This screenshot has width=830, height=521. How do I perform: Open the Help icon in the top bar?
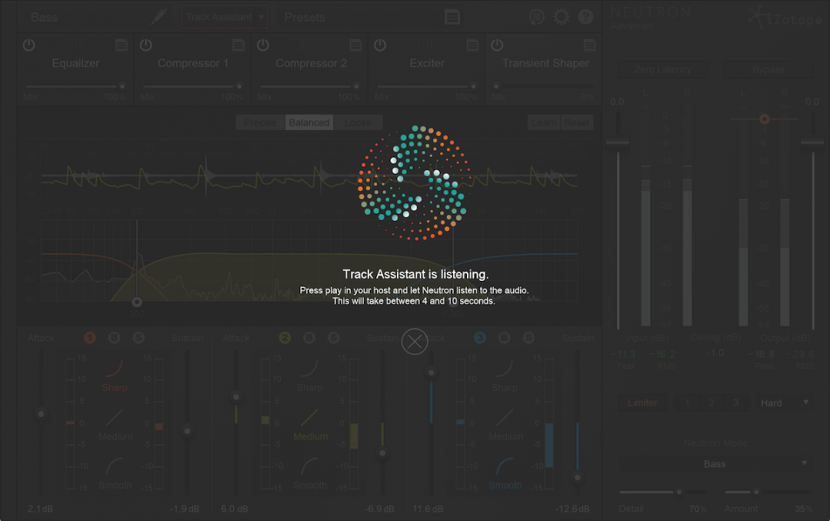coord(586,16)
